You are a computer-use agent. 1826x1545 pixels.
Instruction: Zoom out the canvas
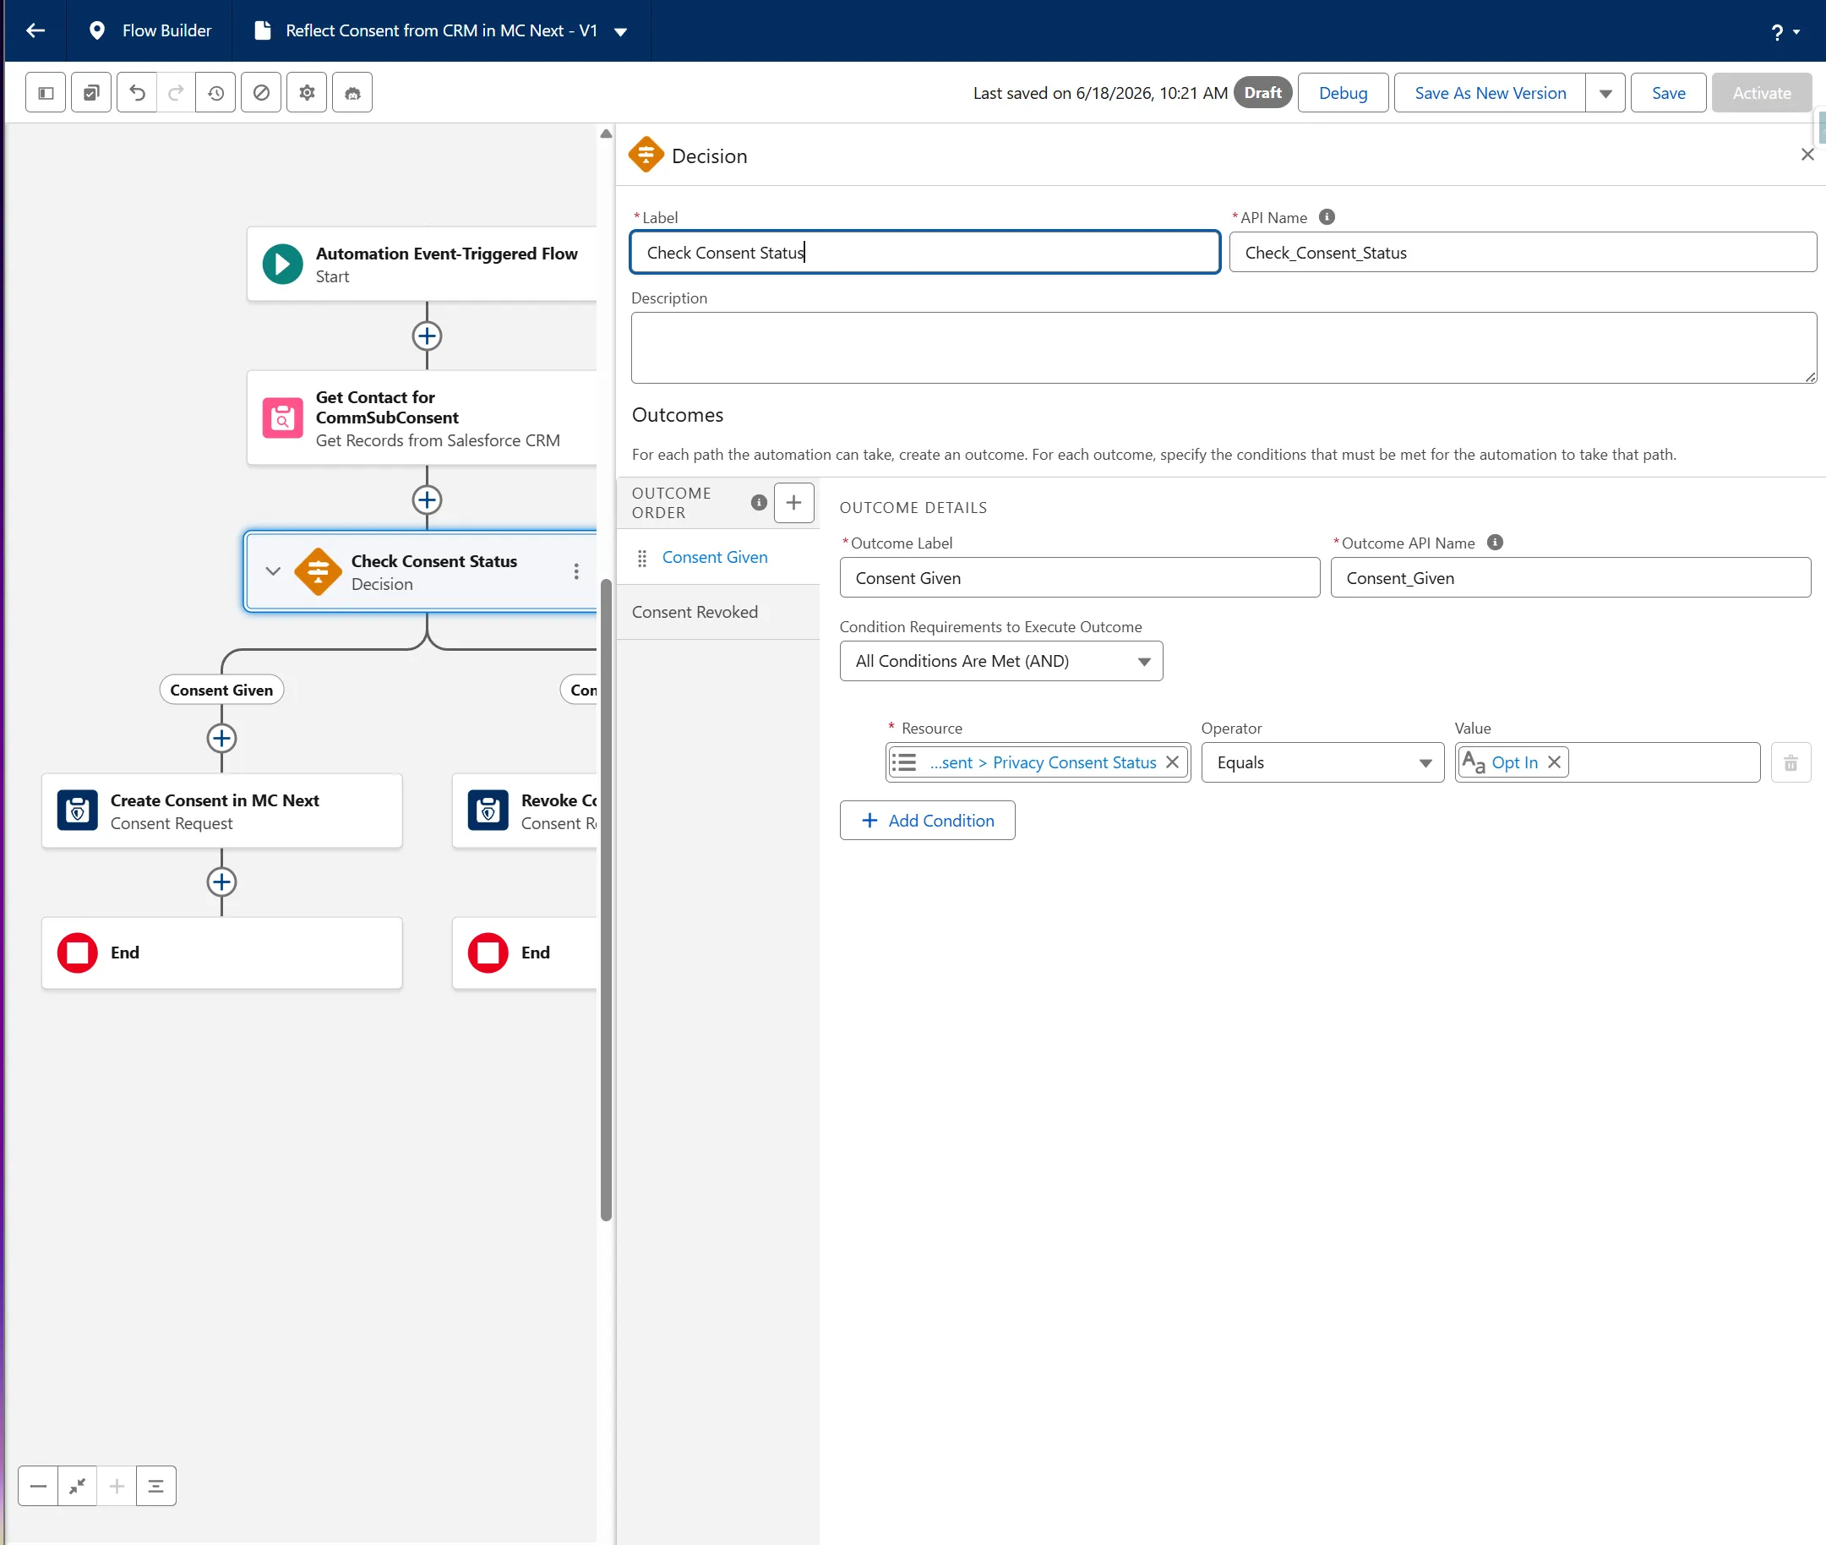pos(38,1487)
